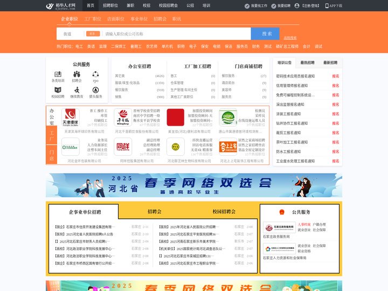The image size is (388, 291).
Task: Open the 高级搜索 advanced search link
Action: point(290,38)
